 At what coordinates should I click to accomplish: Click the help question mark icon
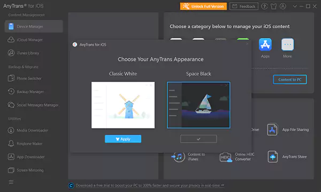click(x=264, y=6)
